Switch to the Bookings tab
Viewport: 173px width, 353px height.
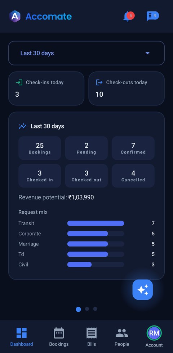click(59, 337)
